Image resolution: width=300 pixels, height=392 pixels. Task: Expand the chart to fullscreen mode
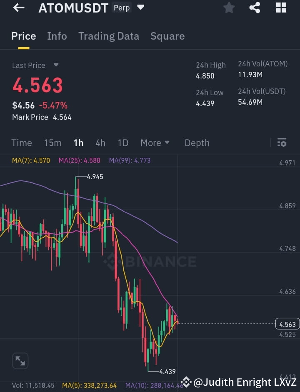tap(20, 361)
